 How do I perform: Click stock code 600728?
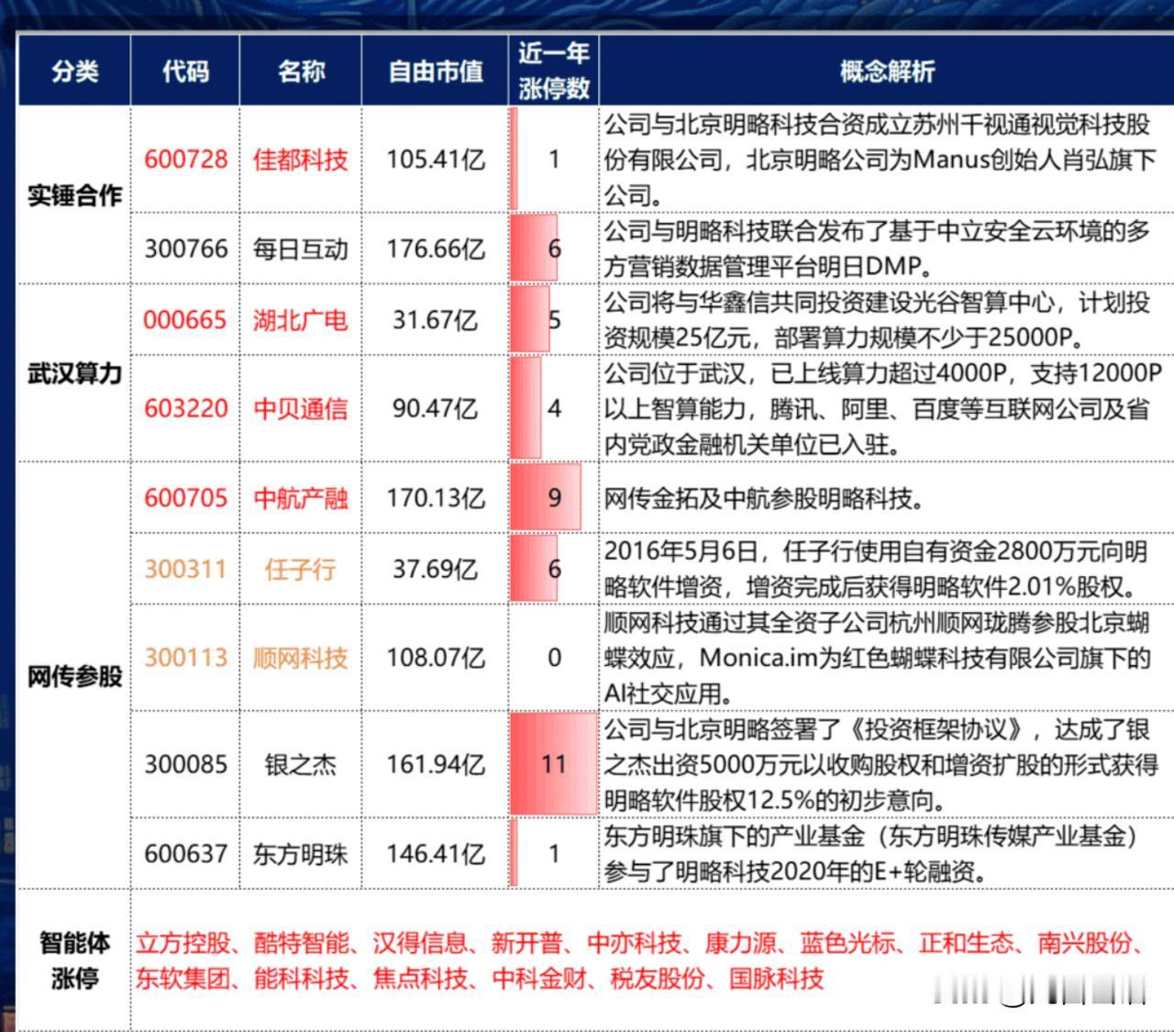click(186, 160)
